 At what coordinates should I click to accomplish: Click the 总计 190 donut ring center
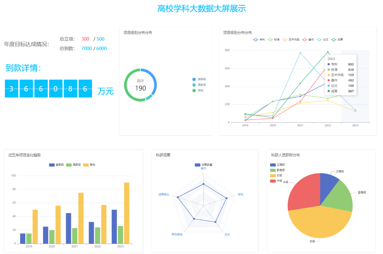pos(140,85)
